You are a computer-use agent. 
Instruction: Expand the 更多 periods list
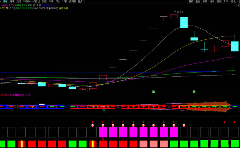[x=81, y=1]
